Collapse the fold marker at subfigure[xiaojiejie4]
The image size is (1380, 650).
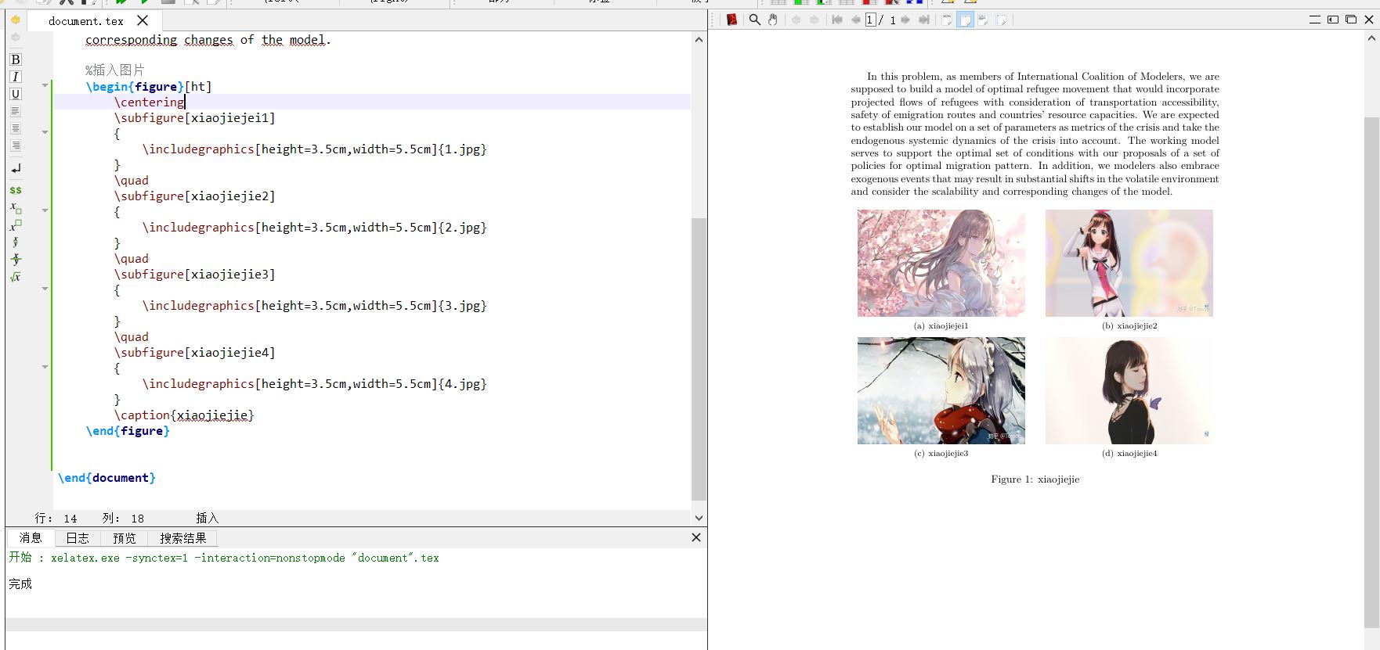coord(45,367)
